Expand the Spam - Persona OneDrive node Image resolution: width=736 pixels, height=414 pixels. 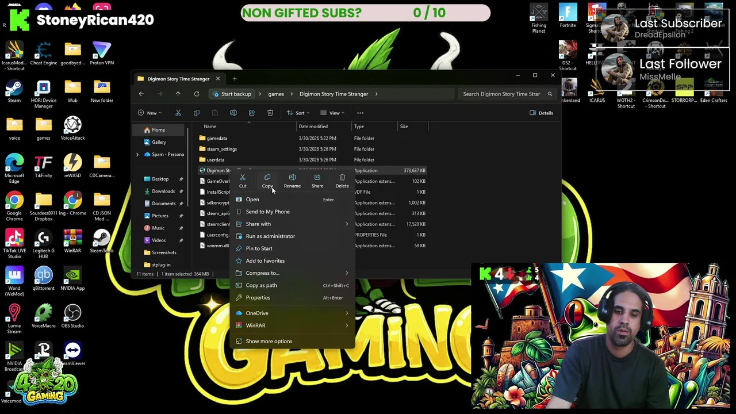137,155
